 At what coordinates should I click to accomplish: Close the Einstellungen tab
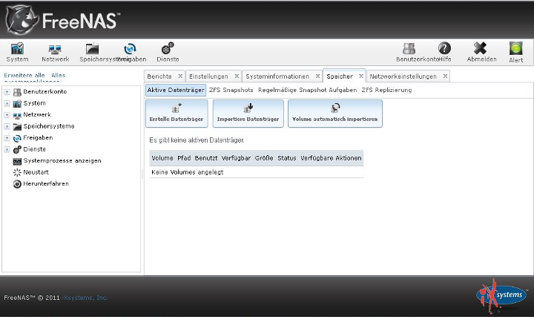(x=237, y=76)
